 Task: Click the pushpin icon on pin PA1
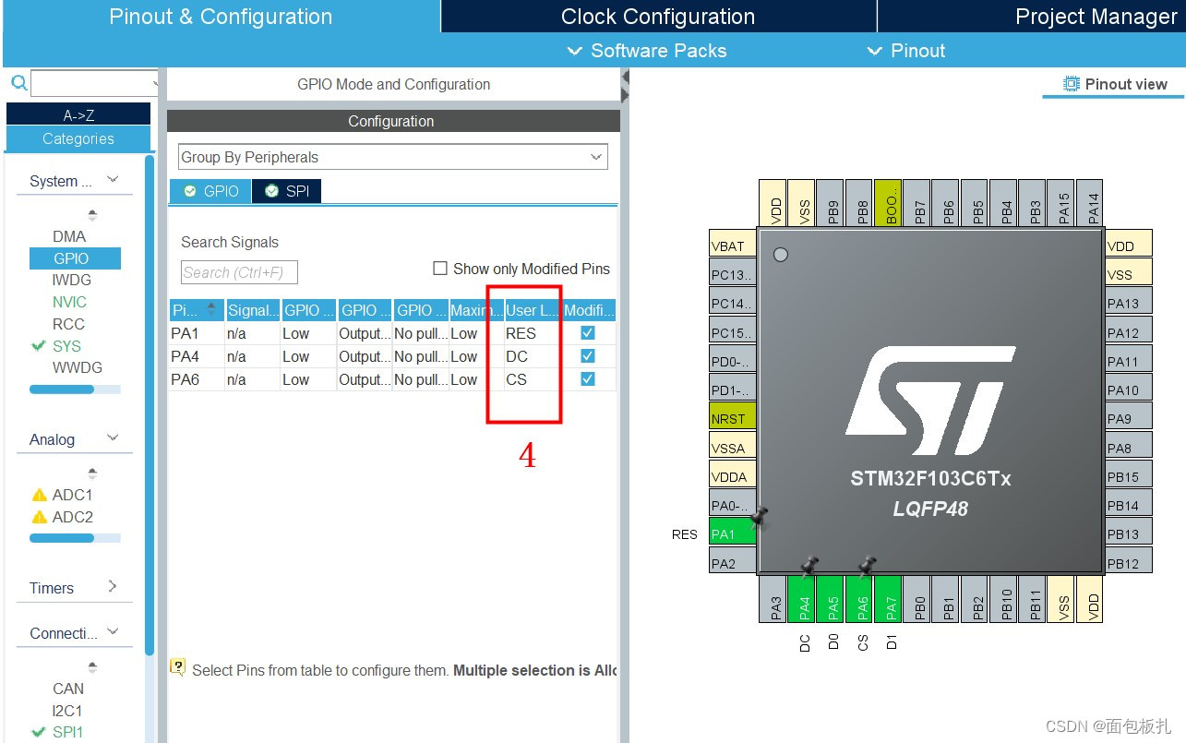(x=760, y=517)
